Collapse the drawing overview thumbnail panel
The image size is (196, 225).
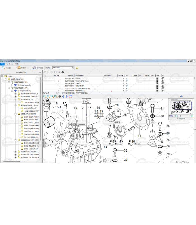tap(181, 96)
